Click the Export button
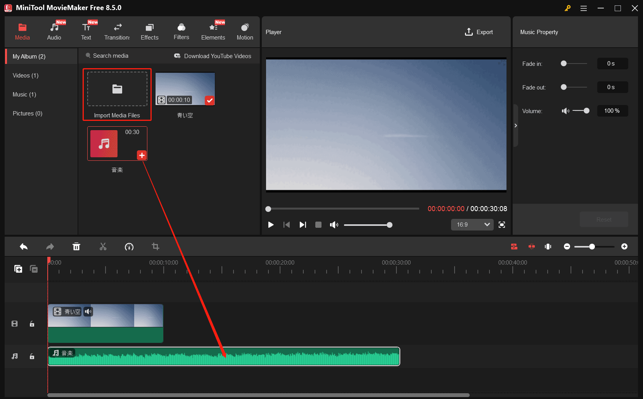 (479, 32)
